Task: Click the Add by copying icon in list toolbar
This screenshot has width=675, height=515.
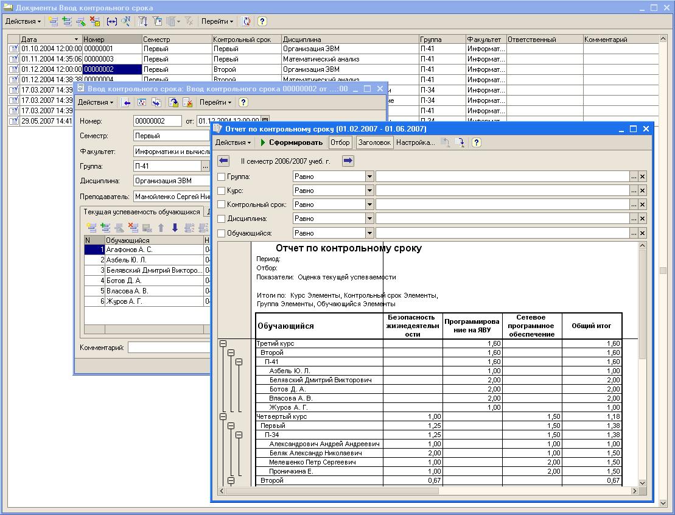Action: 67,21
